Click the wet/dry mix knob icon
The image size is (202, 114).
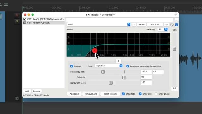click(172, 25)
